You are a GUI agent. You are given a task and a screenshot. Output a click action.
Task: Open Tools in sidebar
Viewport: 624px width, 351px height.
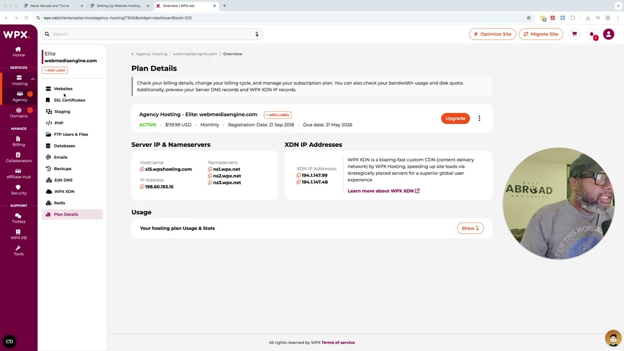[x=19, y=251]
